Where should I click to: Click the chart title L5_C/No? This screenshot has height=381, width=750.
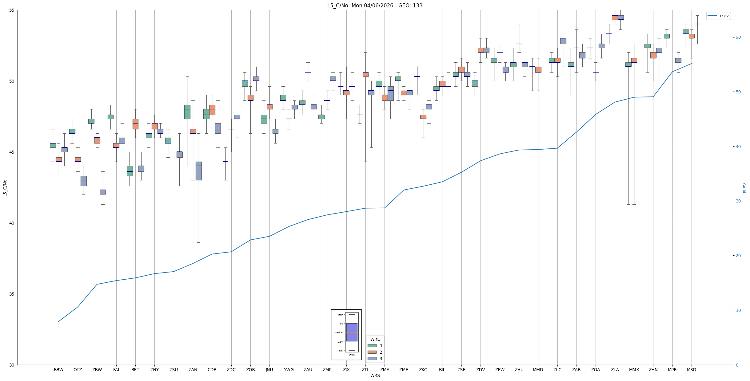pos(375,6)
